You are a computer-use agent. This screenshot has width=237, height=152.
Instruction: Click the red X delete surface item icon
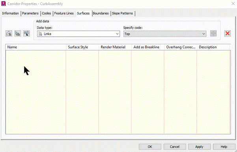[228, 33]
